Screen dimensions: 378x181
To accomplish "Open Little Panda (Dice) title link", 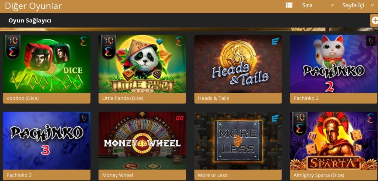I will (x=123, y=98).
